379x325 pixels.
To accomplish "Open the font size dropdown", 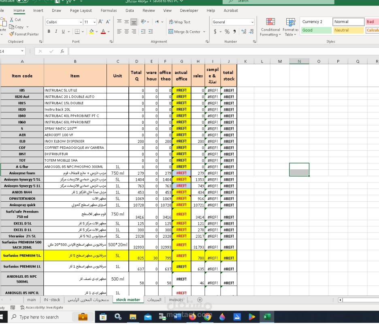I will (94, 22).
